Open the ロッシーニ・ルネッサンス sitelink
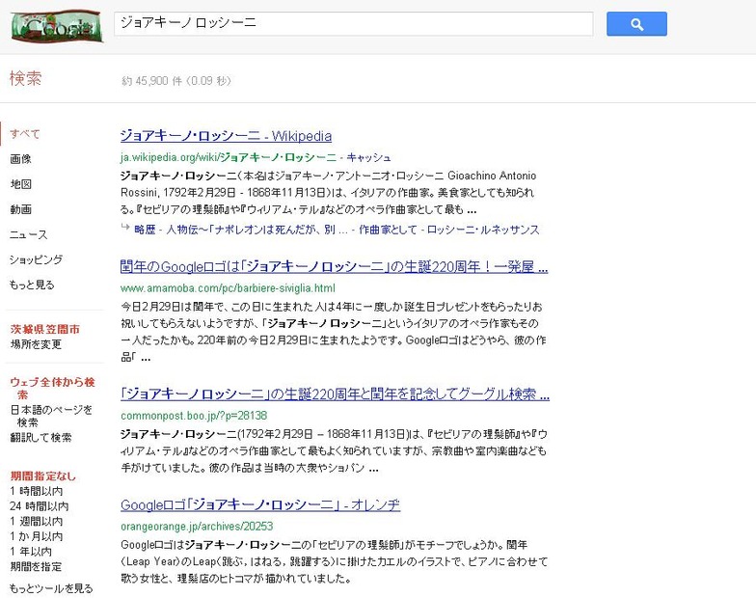The image size is (756, 598). [x=483, y=230]
